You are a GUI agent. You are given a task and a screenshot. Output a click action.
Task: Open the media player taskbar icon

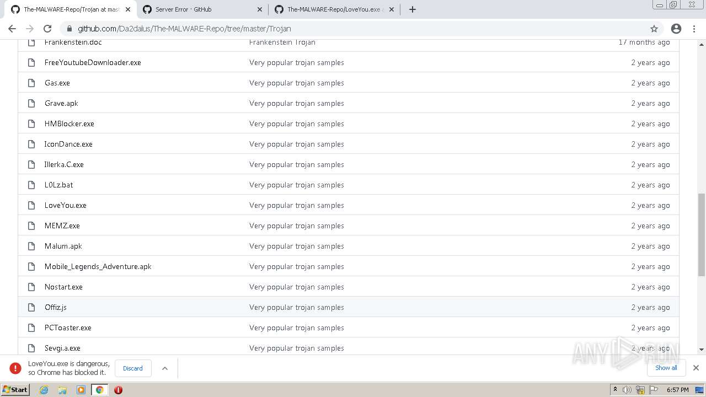point(81,390)
